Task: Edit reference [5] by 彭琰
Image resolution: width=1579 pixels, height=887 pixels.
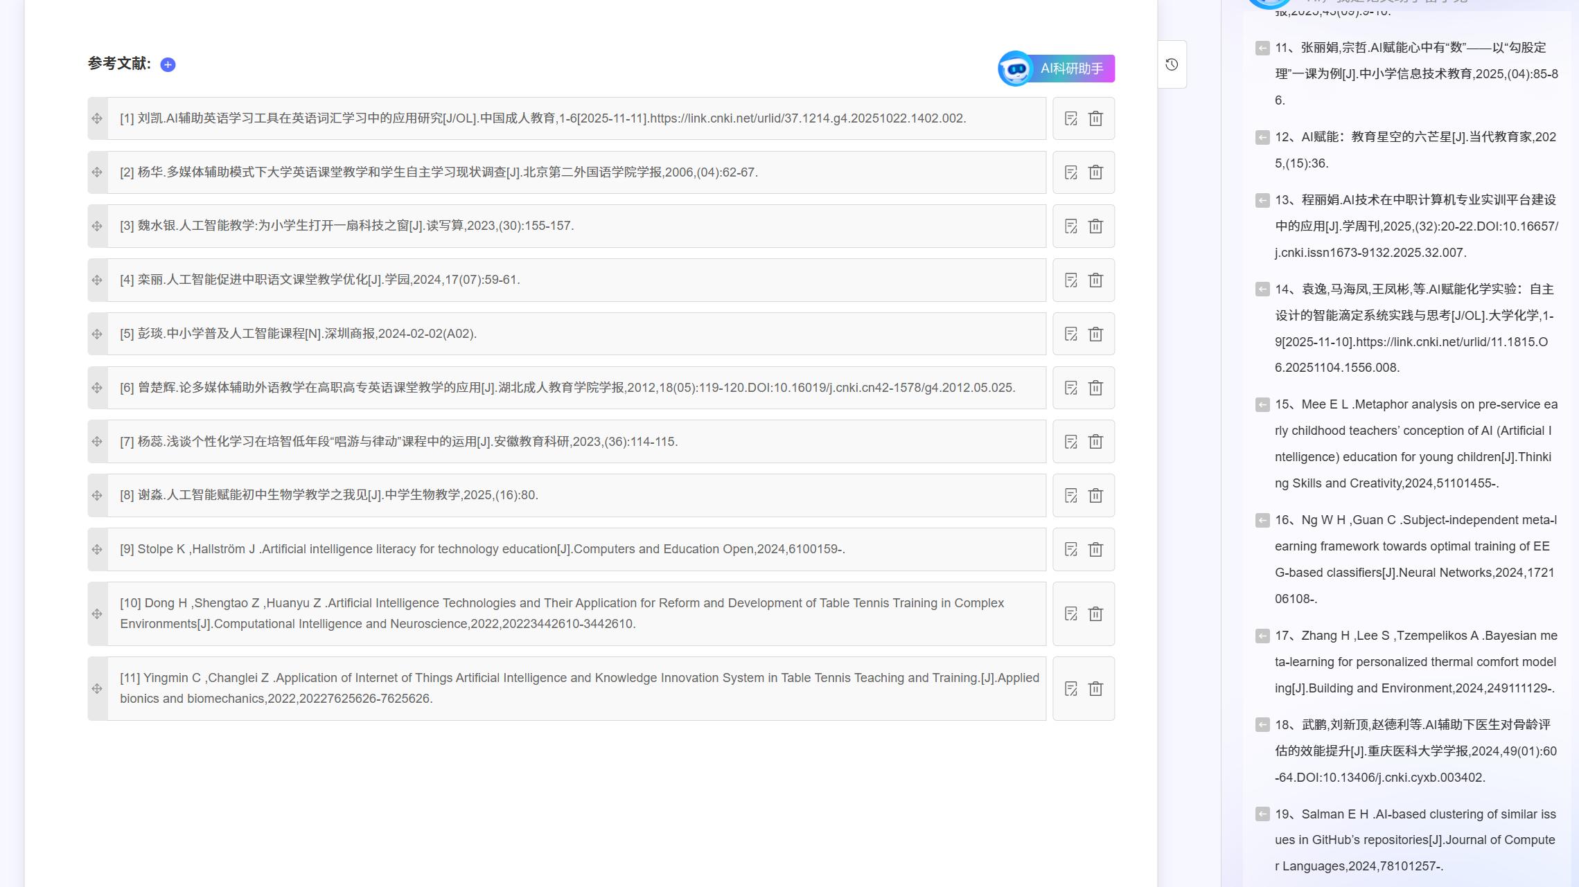Action: tap(1070, 334)
